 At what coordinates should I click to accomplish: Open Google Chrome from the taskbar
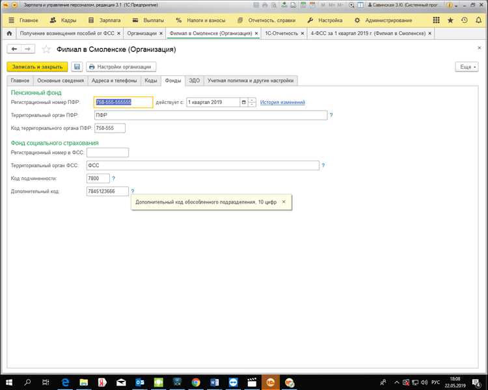[x=196, y=382]
